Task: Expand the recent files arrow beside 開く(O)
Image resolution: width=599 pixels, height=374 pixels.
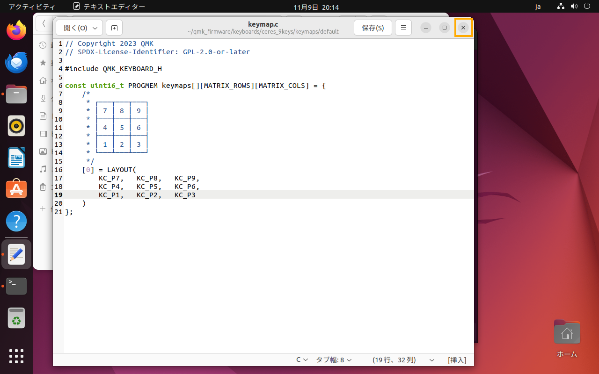Action: point(95,28)
